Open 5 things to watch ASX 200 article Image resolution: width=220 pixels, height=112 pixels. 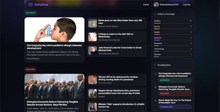pyautogui.click(x=116, y=35)
